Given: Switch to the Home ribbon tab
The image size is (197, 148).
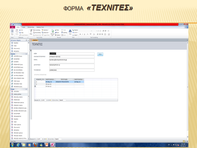Looking at the screenshot, I should point(18,27).
